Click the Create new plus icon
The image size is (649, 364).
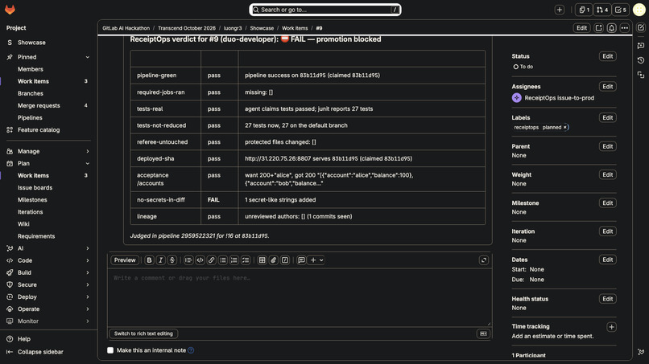point(559,10)
